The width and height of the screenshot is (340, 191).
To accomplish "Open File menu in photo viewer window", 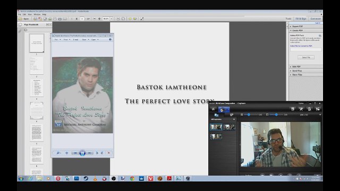I will (x=57, y=40).
